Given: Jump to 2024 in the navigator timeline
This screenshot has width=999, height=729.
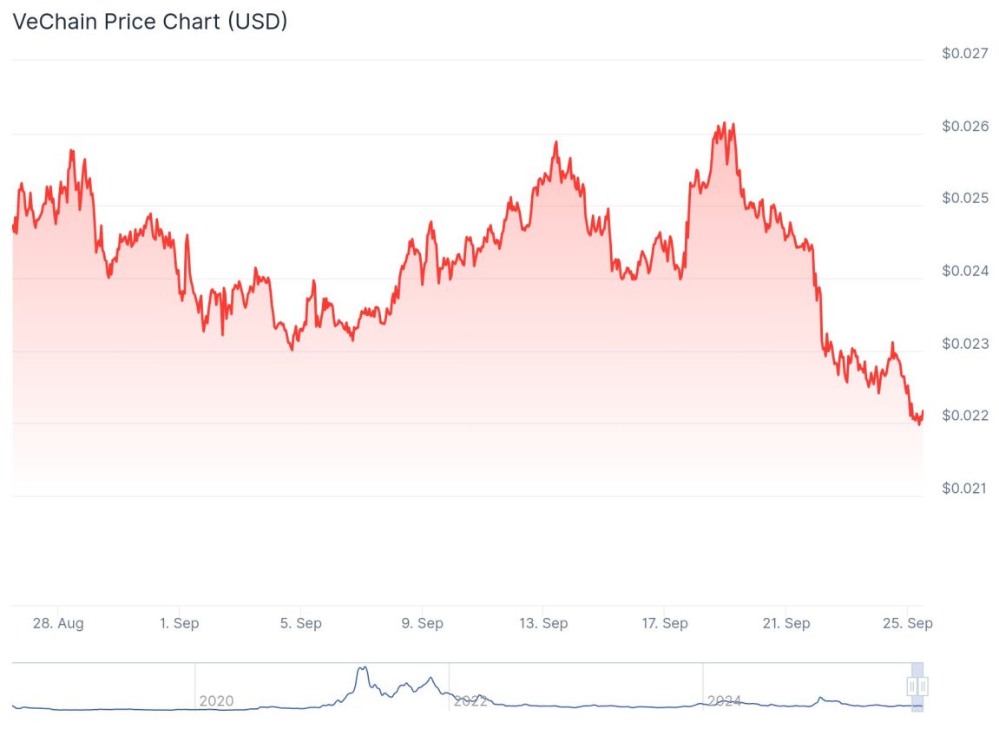Looking at the screenshot, I should 724,700.
